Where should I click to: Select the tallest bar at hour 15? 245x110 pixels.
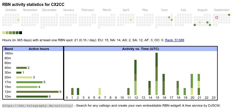(x=157, y=74)
